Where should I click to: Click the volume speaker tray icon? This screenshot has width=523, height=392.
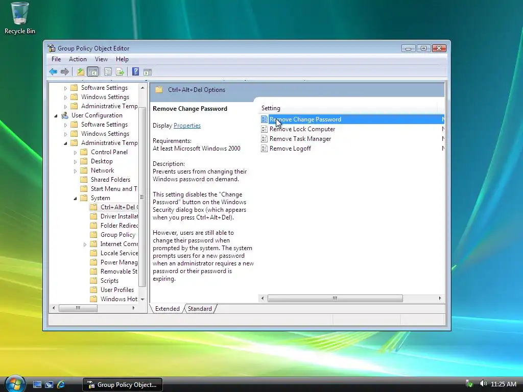(x=483, y=384)
